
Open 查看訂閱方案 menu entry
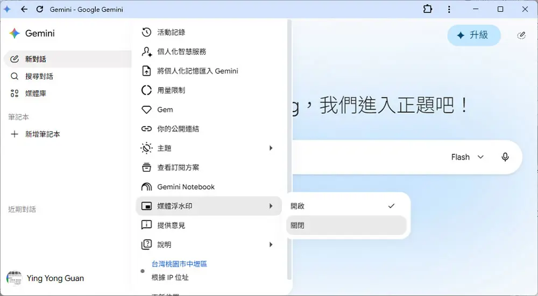(x=209, y=168)
